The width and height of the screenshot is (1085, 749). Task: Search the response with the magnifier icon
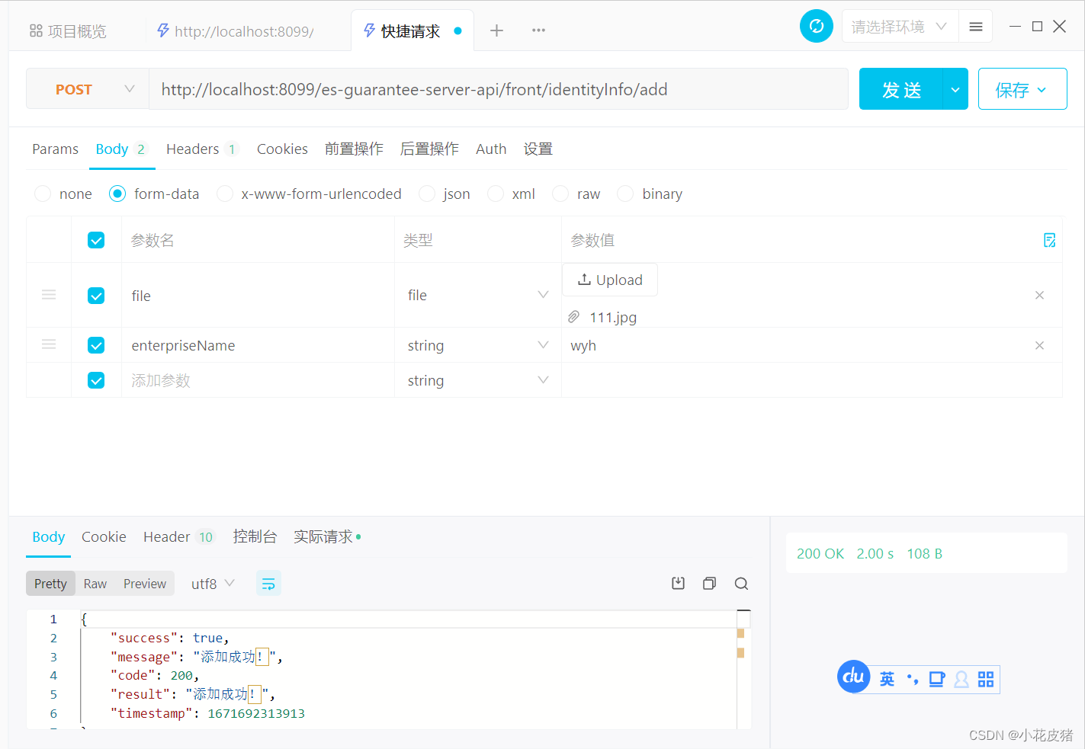(x=741, y=584)
